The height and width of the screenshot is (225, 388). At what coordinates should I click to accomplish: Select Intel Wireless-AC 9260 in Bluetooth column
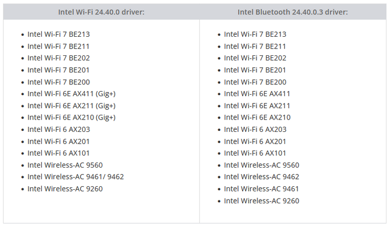click(x=261, y=201)
